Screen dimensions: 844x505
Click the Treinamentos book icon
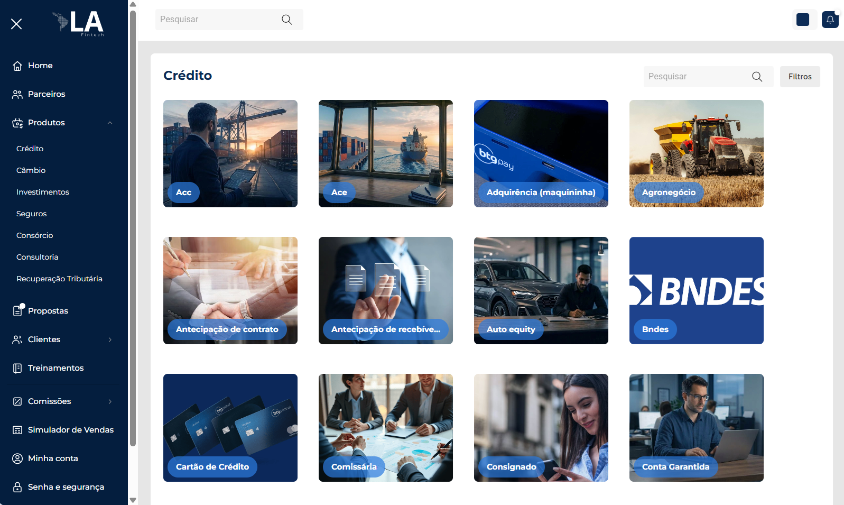coord(17,368)
